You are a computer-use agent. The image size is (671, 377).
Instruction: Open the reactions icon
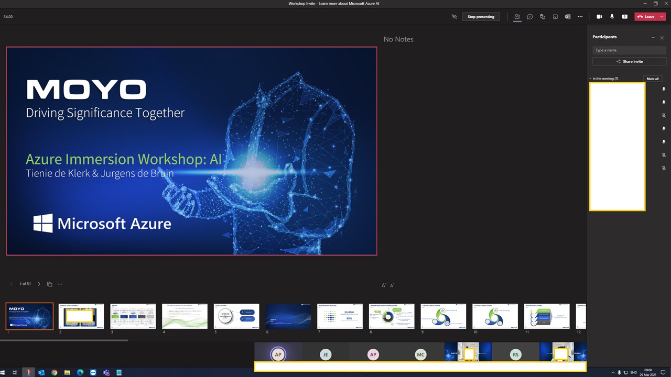[543, 17]
